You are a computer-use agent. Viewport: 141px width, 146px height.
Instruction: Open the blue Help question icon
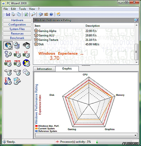pyautogui.click(x=51, y=14)
